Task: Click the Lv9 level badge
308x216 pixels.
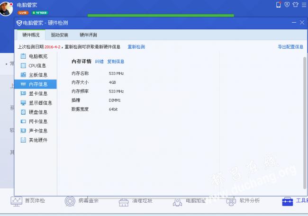Action: pyautogui.click(x=23, y=13)
